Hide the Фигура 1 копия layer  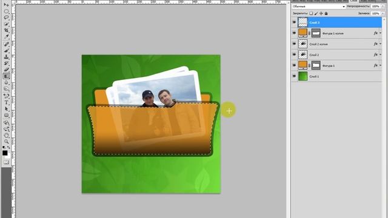(x=294, y=33)
